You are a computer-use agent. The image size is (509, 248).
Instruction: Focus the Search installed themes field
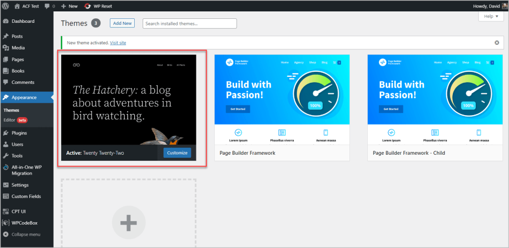click(189, 24)
